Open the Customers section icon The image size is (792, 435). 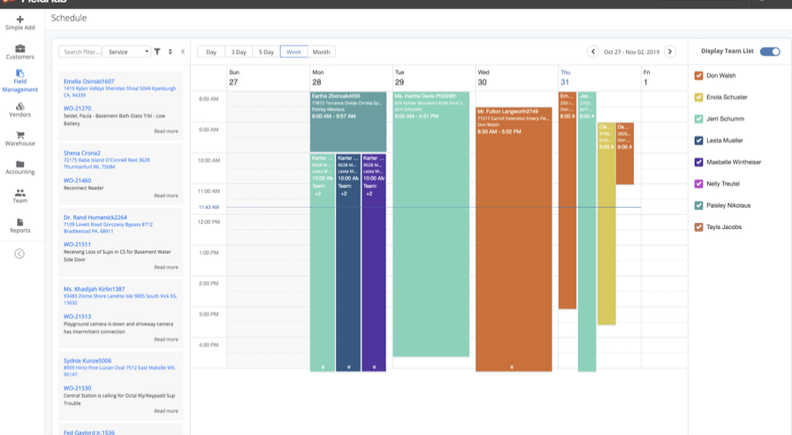tap(19, 49)
